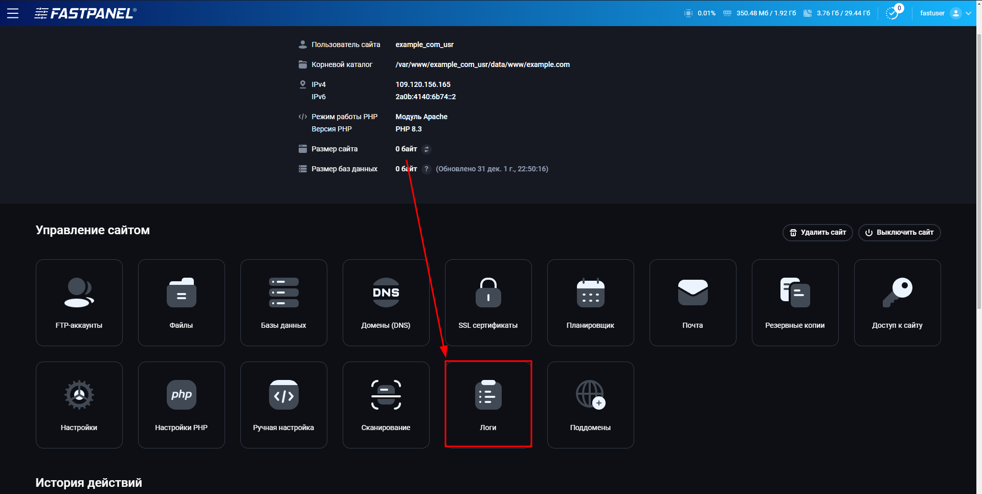Open the Базы данных section

click(x=283, y=303)
